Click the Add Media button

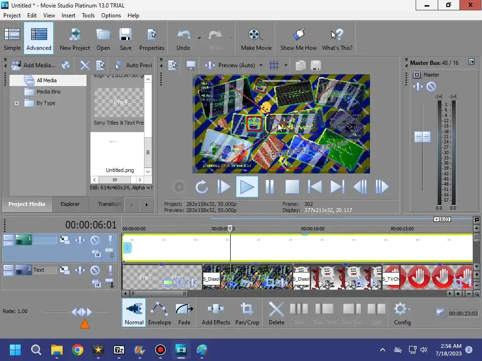[x=33, y=65]
